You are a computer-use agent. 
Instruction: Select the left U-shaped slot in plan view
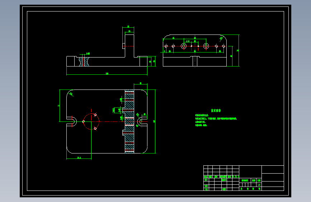[x=72, y=121]
